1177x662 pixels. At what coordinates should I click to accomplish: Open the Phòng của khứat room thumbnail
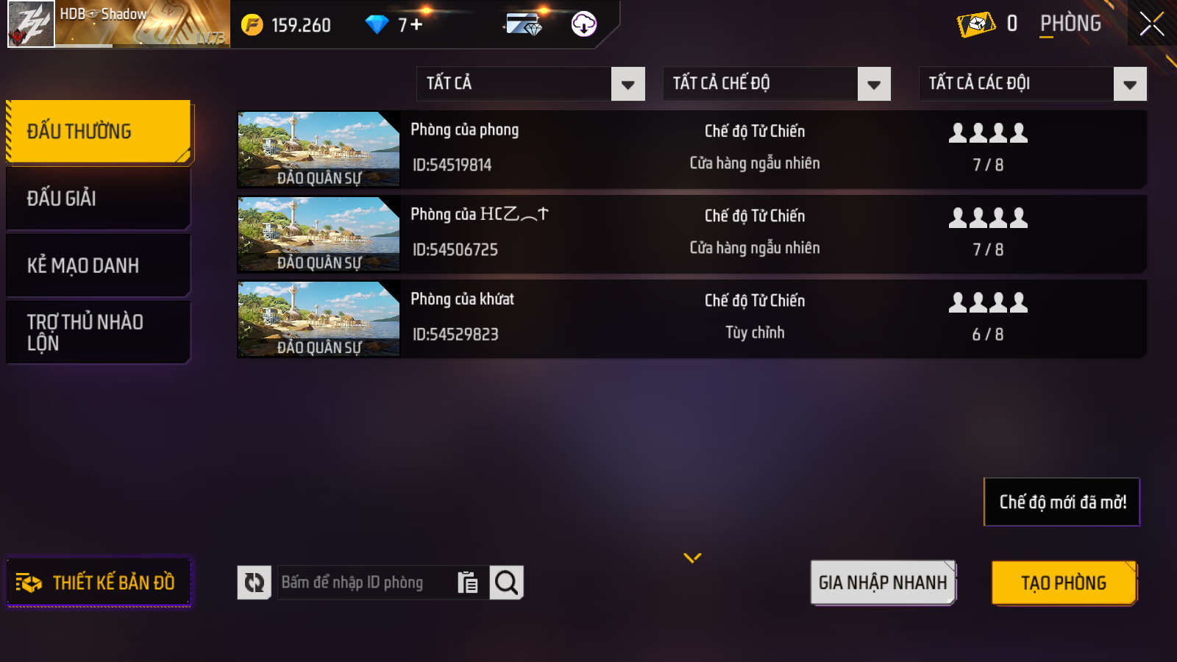[319, 319]
